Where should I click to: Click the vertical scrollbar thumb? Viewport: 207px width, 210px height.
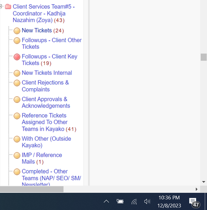click(x=204, y=57)
